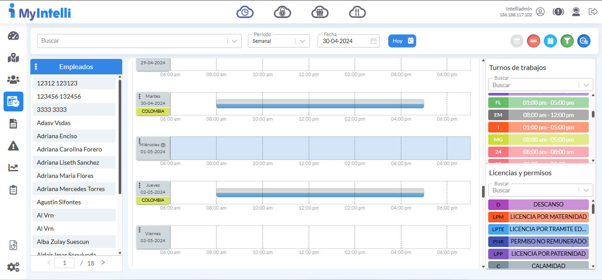Image resolution: width=602 pixels, height=280 pixels.
Task: Open the map icon in left sidebar
Action: (x=13, y=58)
